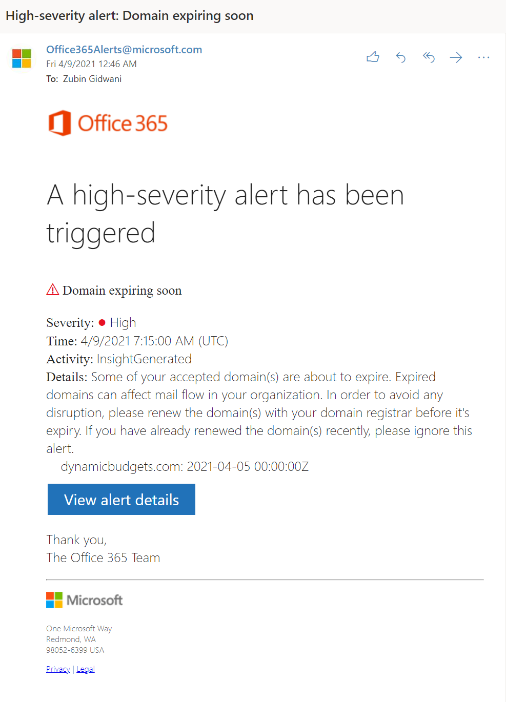Click the red High severity dot
This screenshot has width=506, height=702.
102,322
